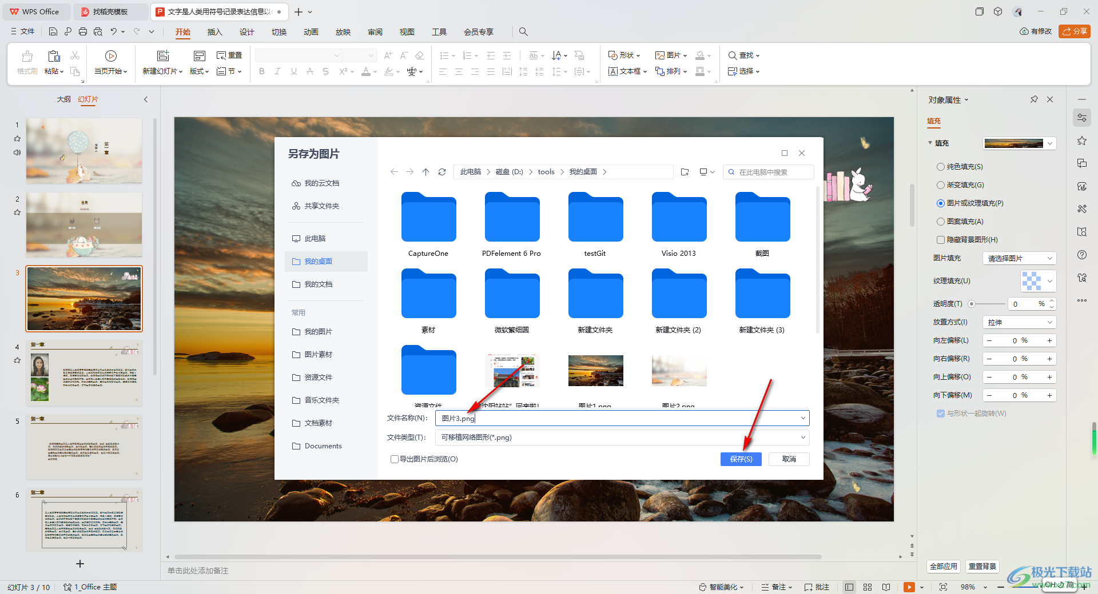Open the help icon in right sidebar

[1082, 255]
